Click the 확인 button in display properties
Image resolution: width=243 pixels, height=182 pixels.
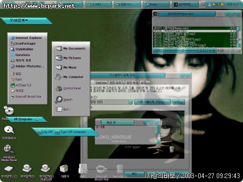click(134, 174)
